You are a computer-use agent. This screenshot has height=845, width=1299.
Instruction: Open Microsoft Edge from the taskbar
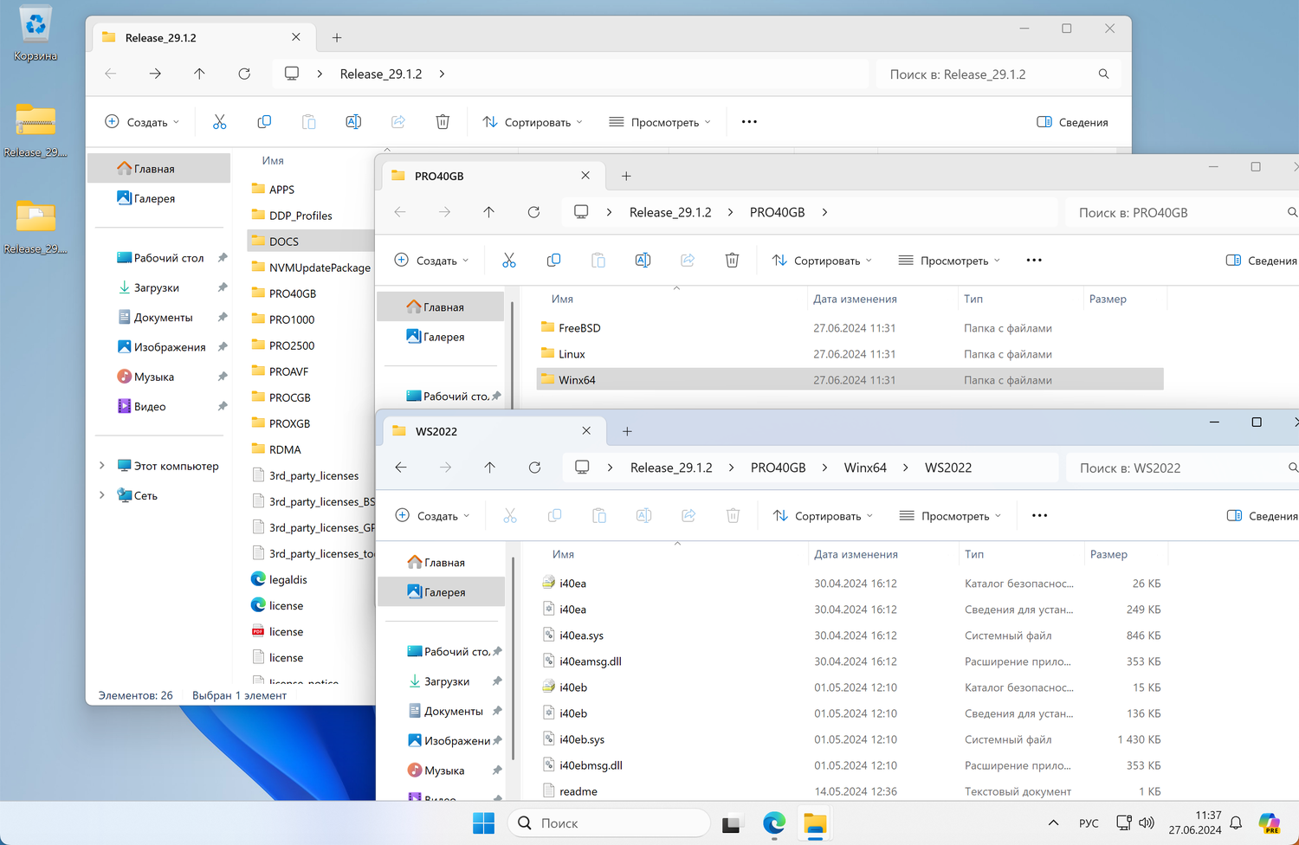773,823
